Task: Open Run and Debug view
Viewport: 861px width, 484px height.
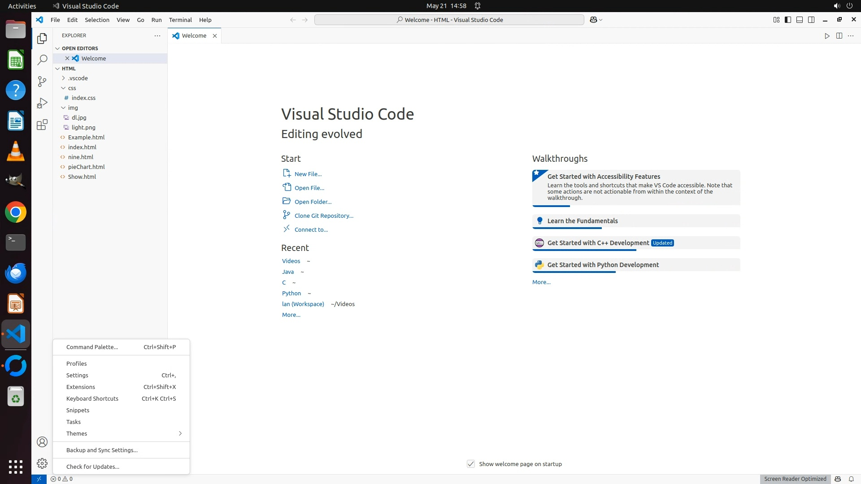Action: click(42, 103)
